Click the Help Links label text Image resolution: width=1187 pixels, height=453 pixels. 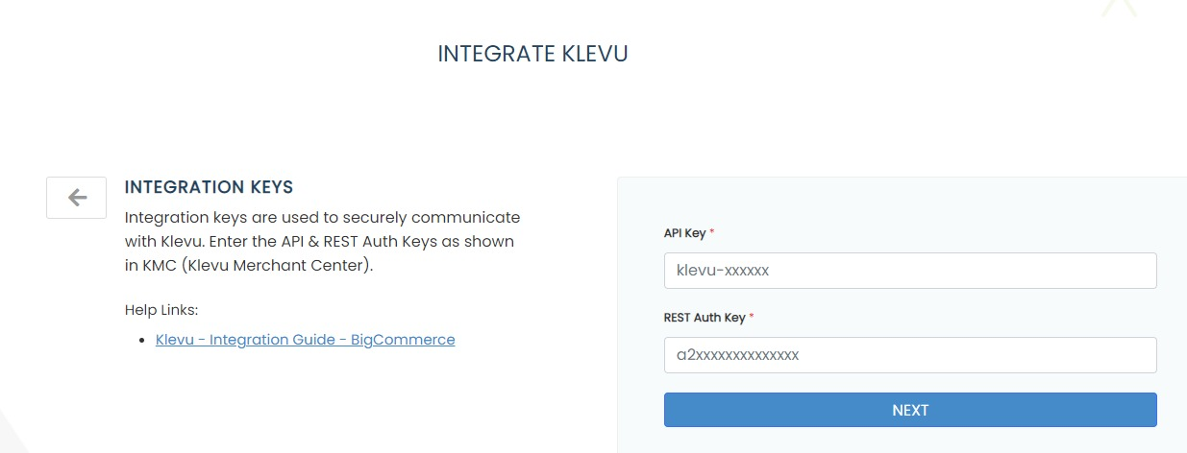[161, 310]
